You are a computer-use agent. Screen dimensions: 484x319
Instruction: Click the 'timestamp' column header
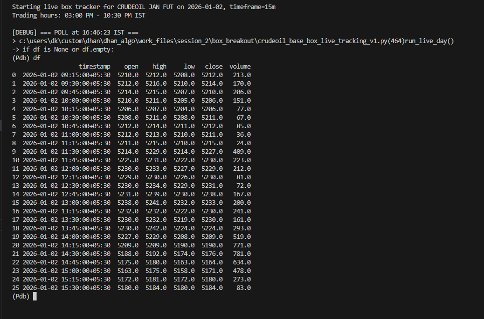(x=95, y=67)
